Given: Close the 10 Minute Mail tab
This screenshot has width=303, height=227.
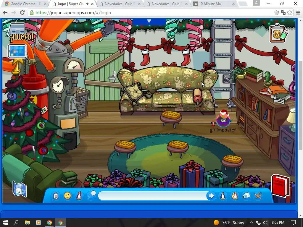Looking at the screenshot, I should point(233,4).
